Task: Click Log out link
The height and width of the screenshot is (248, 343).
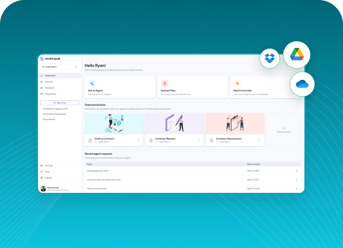Action: (48, 178)
